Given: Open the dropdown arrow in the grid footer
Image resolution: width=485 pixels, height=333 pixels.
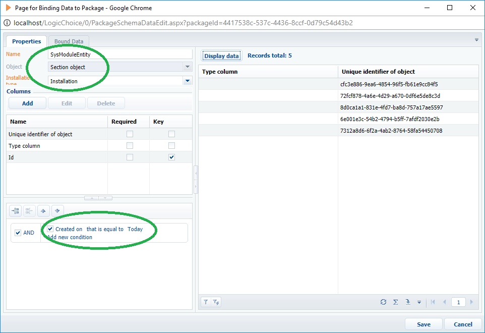Looking at the screenshot, I should point(419,302).
